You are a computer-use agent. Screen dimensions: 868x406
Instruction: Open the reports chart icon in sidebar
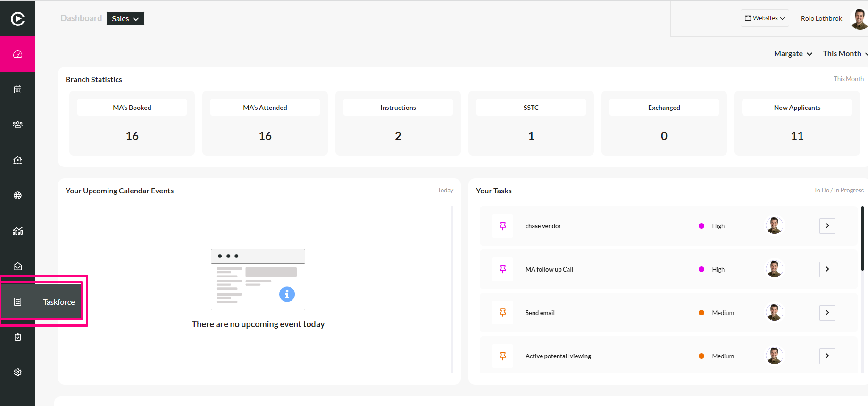(x=17, y=231)
